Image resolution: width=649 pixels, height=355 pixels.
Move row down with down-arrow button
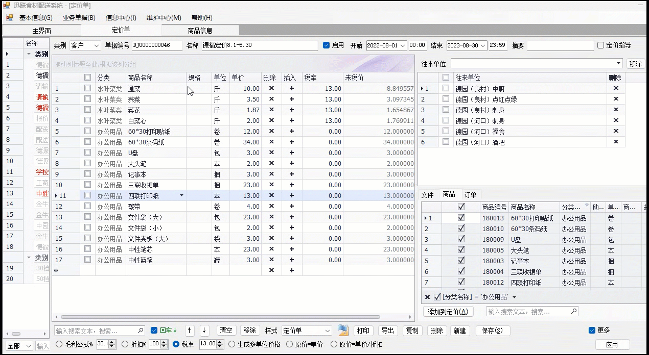pos(204,331)
